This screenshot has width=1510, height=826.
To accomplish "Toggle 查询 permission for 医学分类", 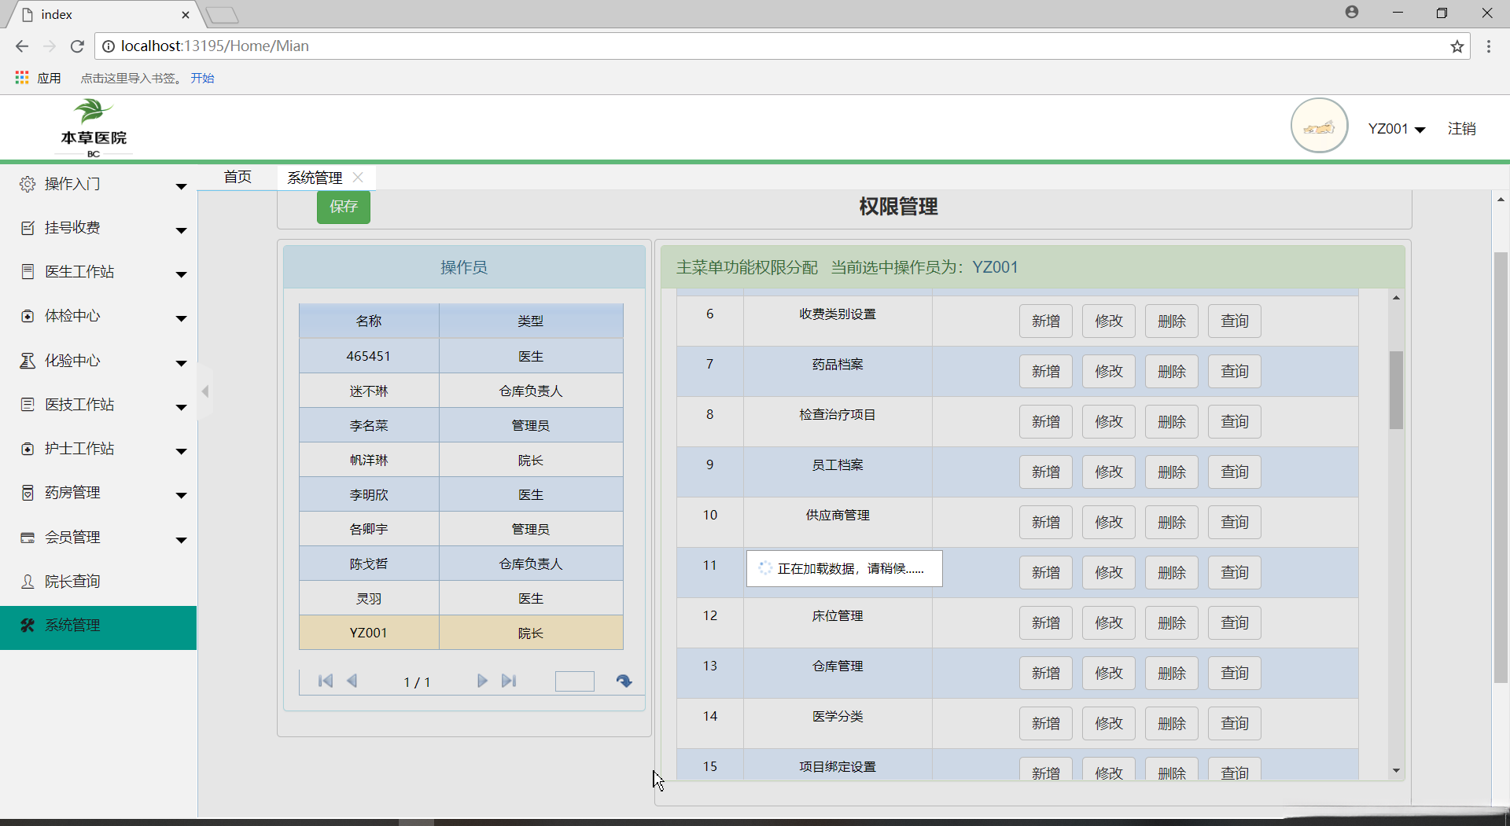I will click(1235, 723).
